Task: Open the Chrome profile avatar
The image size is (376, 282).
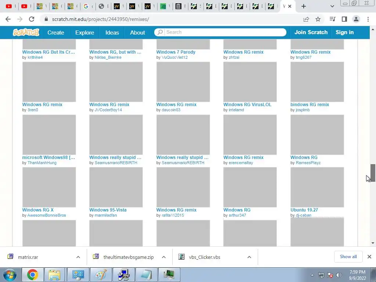Action: pos(356,19)
